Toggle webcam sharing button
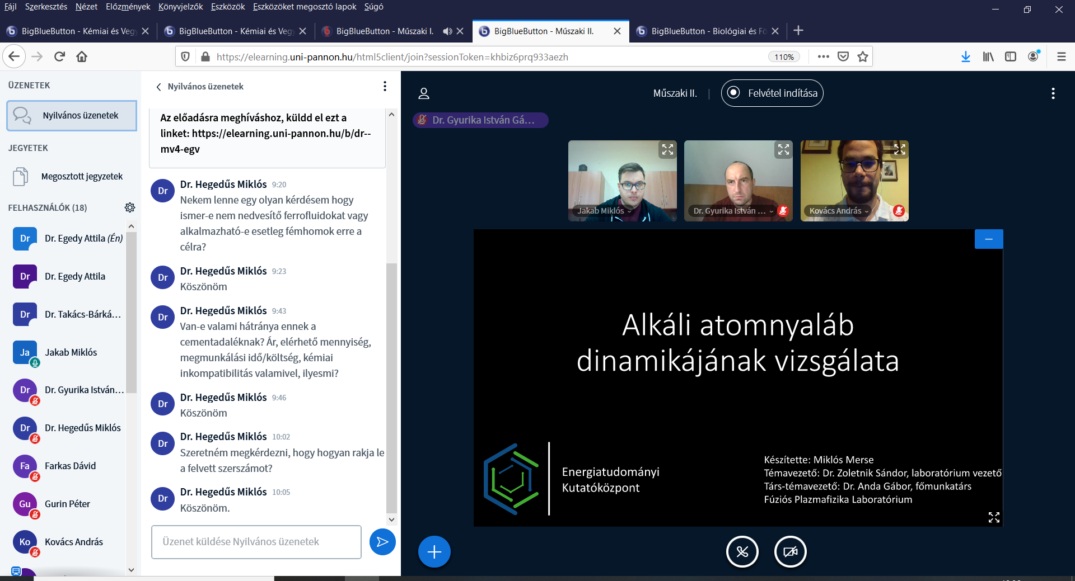This screenshot has width=1075, height=581. pyautogui.click(x=790, y=552)
